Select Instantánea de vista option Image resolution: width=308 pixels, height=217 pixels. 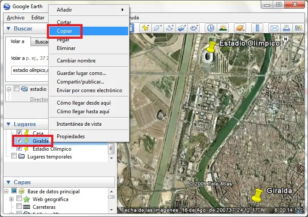[x=89, y=124]
